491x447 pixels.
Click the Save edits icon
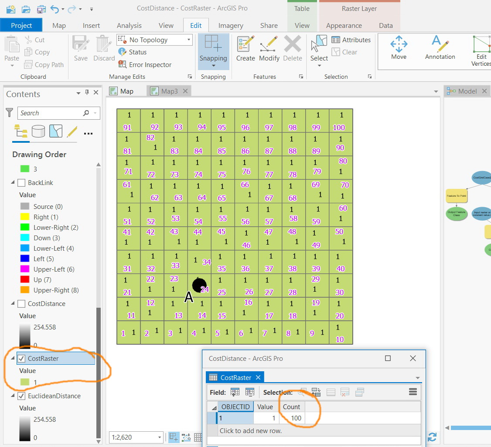pyautogui.click(x=81, y=48)
